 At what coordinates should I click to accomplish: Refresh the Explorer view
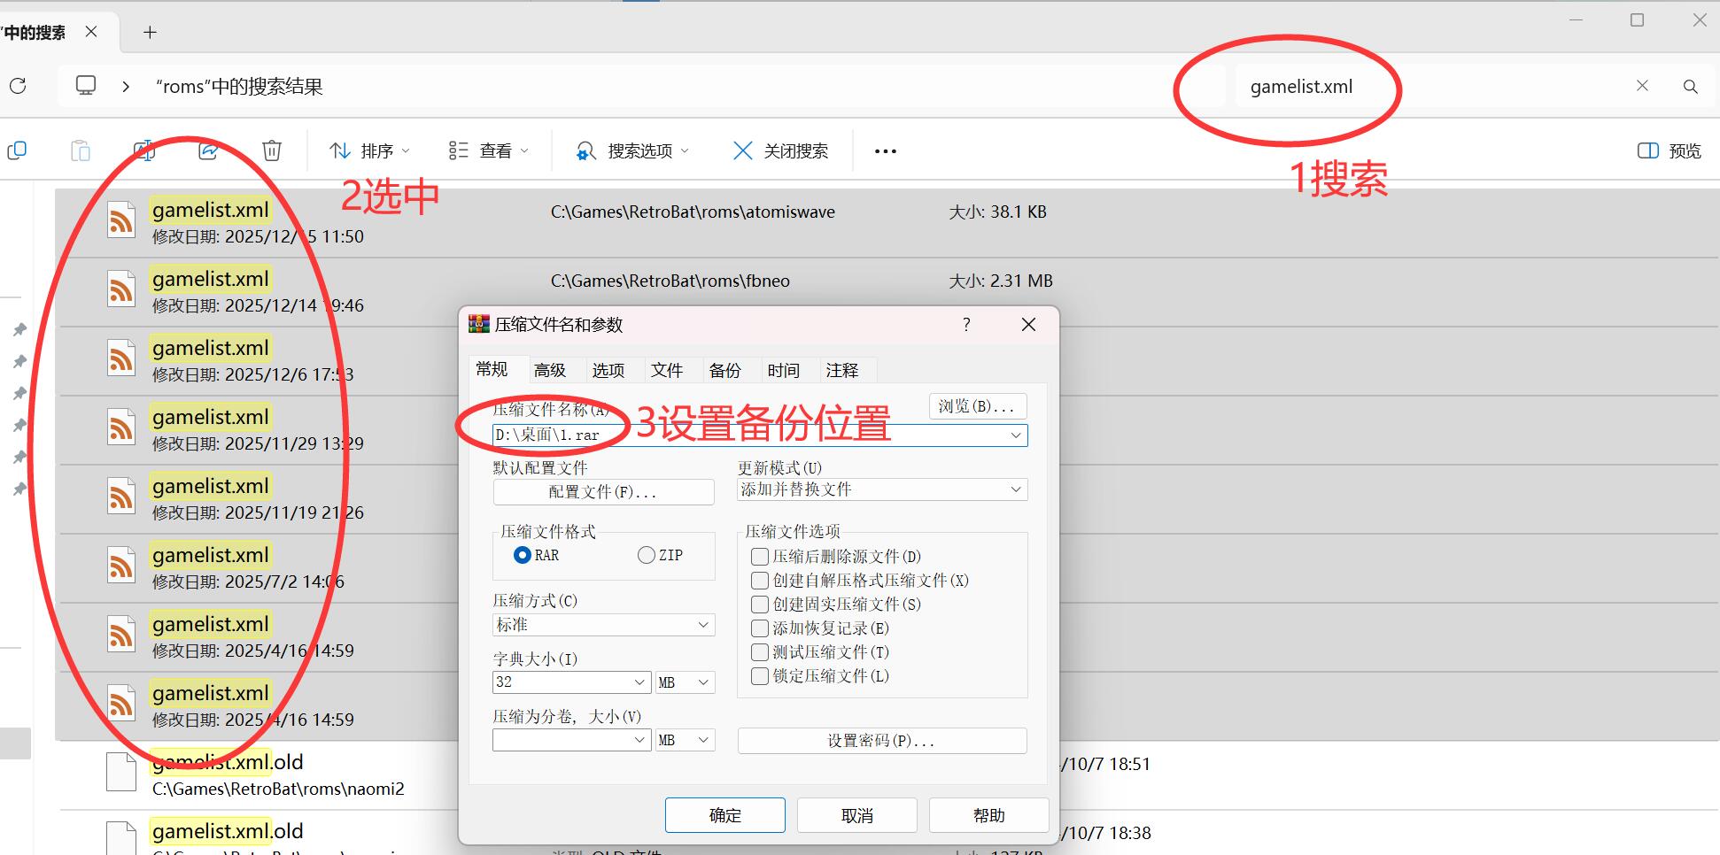pos(17,86)
